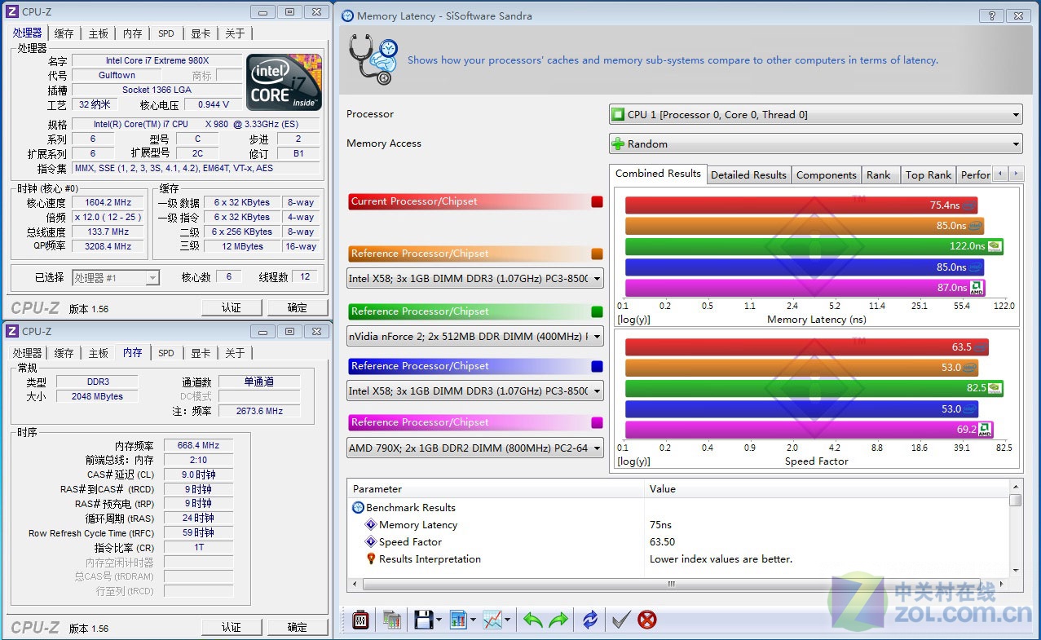Open 关于 tab in bottom CPU-Z window
The height and width of the screenshot is (640, 1041).
(235, 353)
